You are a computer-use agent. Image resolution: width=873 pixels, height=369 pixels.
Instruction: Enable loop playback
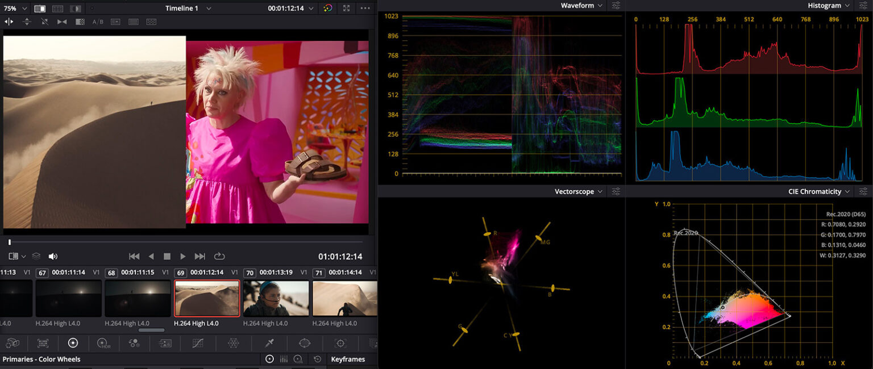[x=219, y=256]
